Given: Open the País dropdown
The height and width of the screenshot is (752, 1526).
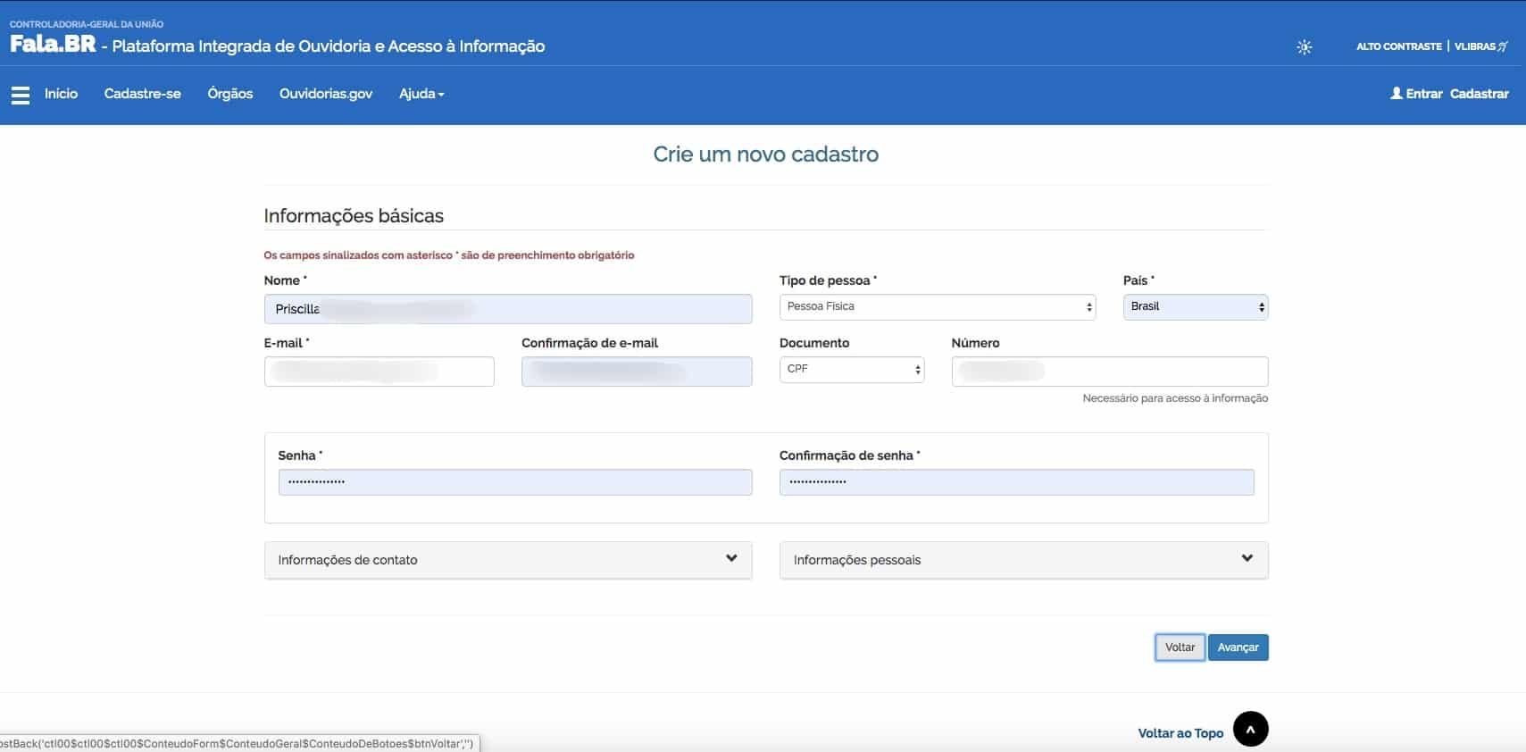Looking at the screenshot, I should click(1196, 306).
